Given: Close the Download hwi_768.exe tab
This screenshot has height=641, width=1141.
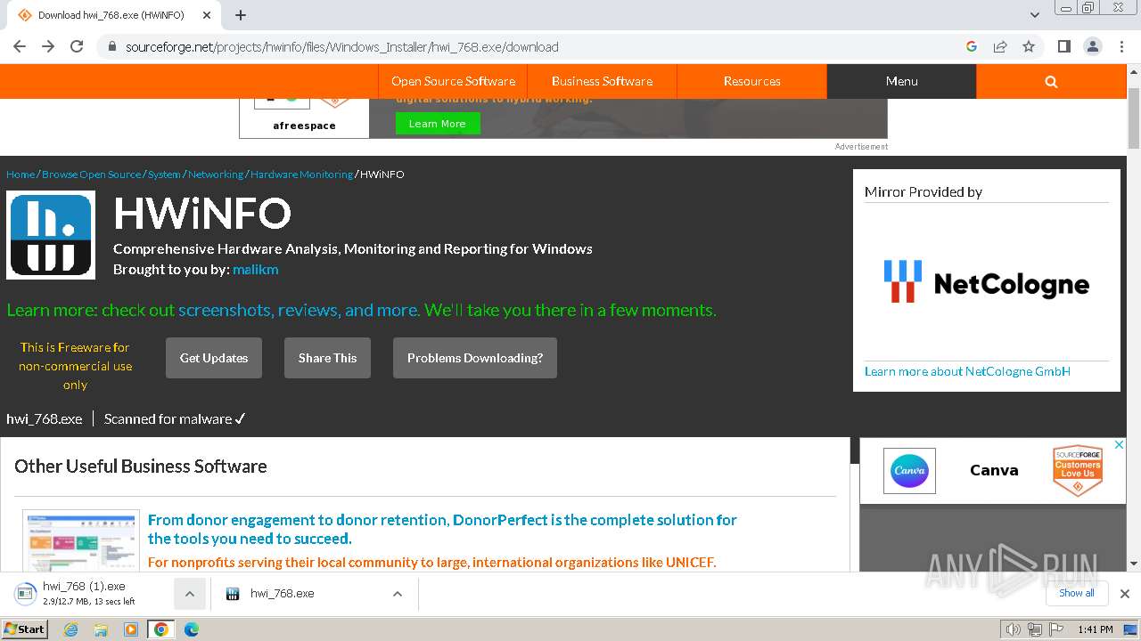Looking at the screenshot, I should [207, 15].
